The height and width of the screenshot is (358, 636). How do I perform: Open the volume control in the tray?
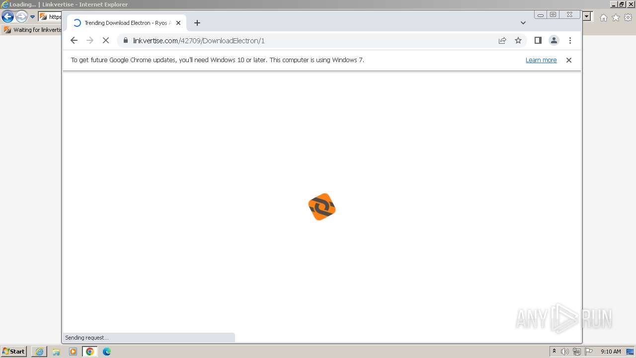(x=565, y=352)
